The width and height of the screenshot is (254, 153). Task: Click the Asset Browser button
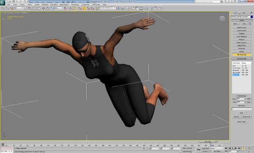tap(242, 27)
